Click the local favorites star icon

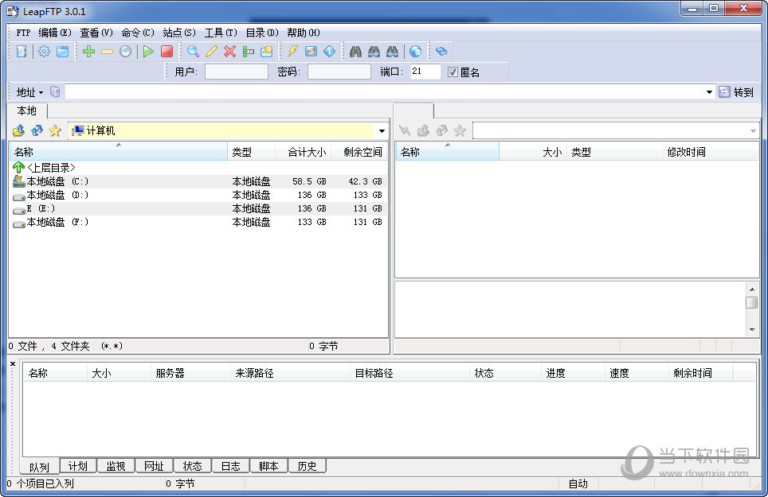[x=55, y=130]
